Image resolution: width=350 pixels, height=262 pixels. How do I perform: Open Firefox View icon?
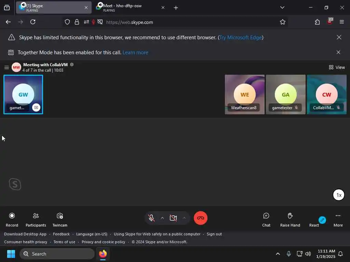click(7, 8)
